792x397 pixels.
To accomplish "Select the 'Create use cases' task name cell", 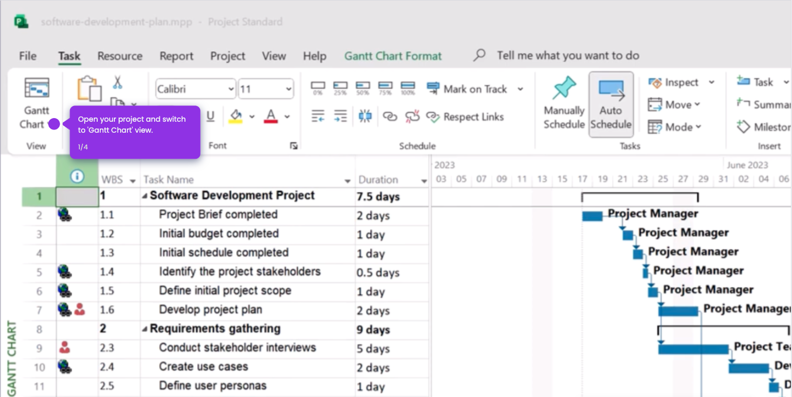I will pos(248,367).
